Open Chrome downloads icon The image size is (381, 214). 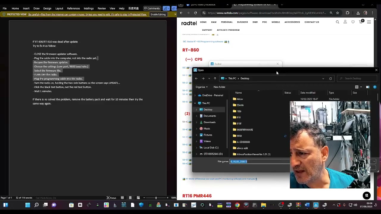click(x=358, y=13)
